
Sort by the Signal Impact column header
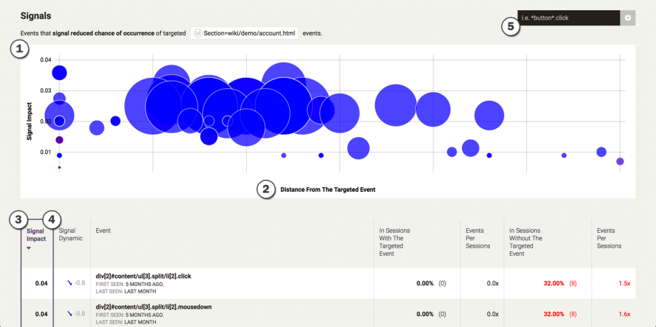(36, 235)
